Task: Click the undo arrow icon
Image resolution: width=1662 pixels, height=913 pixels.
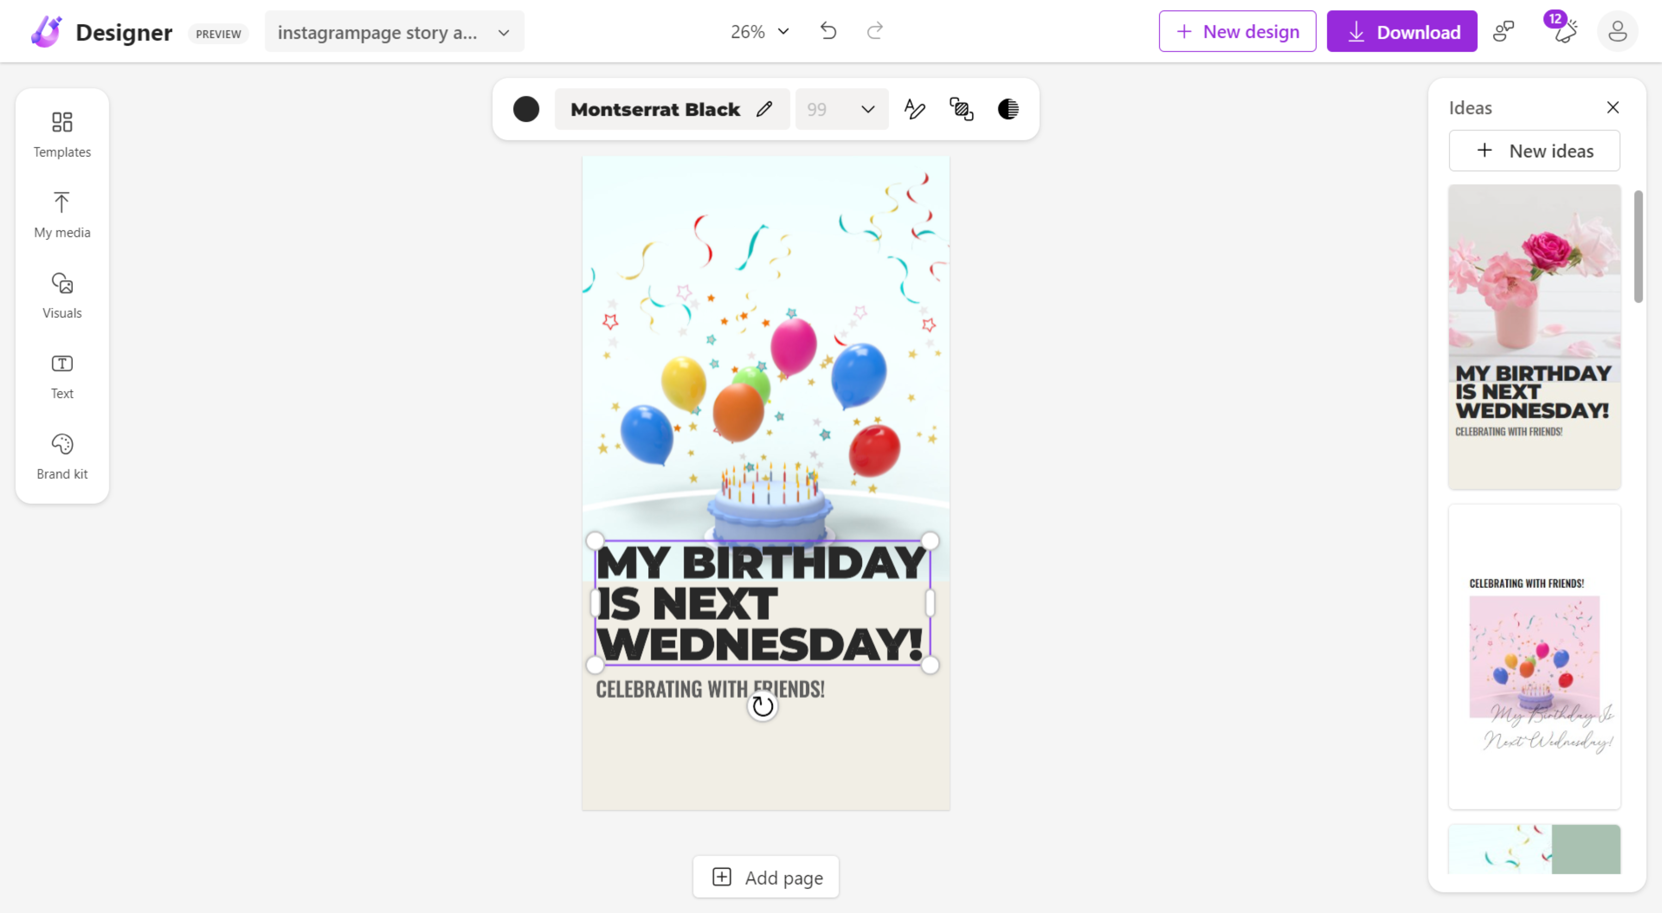Action: coord(828,31)
